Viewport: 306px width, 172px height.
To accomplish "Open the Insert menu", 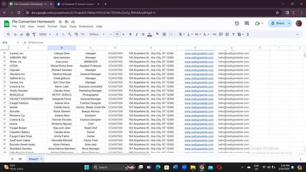I will click(41, 26).
